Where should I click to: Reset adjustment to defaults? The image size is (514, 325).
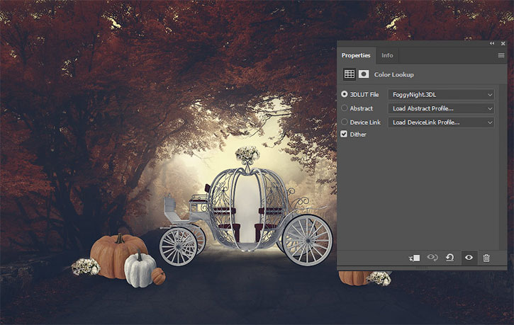(449, 258)
